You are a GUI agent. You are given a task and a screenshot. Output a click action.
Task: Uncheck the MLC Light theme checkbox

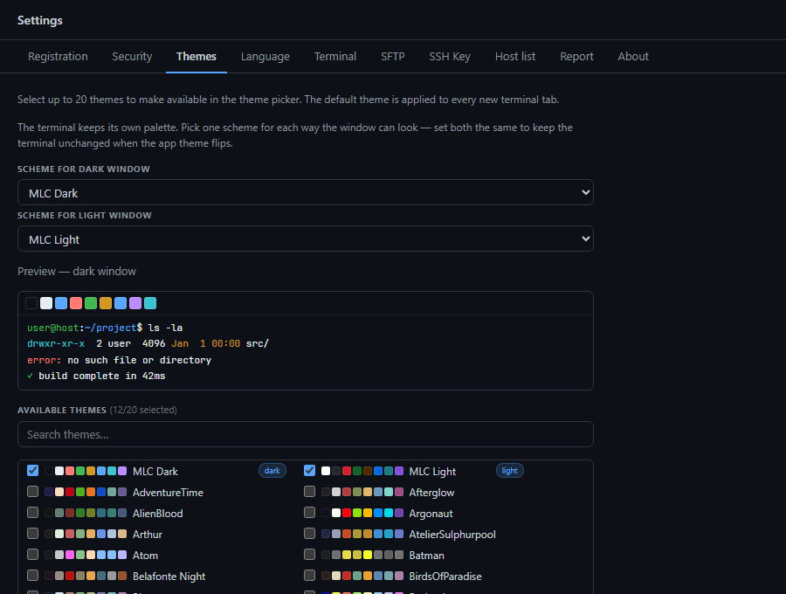pyautogui.click(x=309, y=471)
